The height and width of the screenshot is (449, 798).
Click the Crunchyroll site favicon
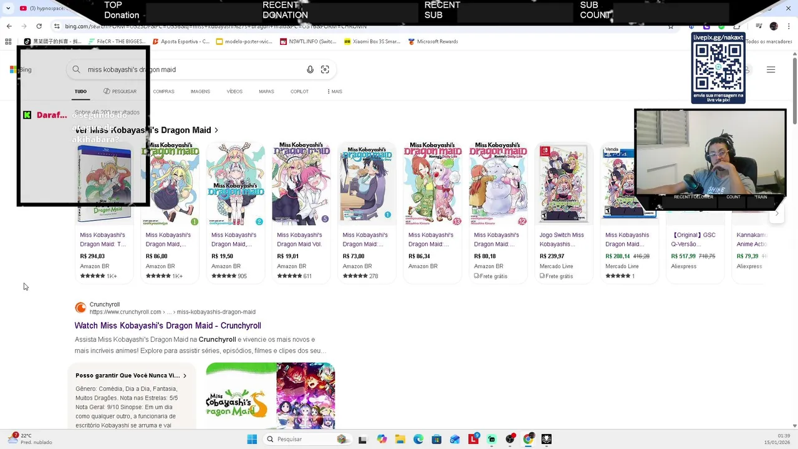[x=80, y=307]
